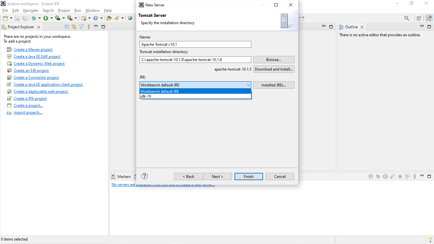
Task: Open Project Explorer view menu dots
Action: point(89,27)
